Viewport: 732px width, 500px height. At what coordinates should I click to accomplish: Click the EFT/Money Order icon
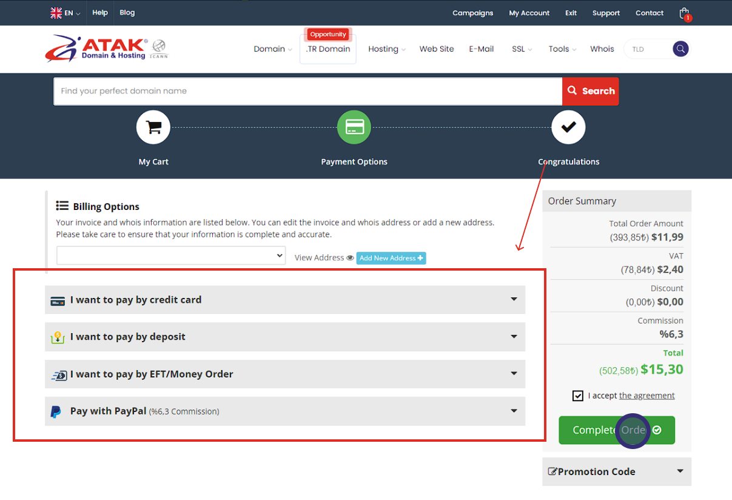click(58, 375)
